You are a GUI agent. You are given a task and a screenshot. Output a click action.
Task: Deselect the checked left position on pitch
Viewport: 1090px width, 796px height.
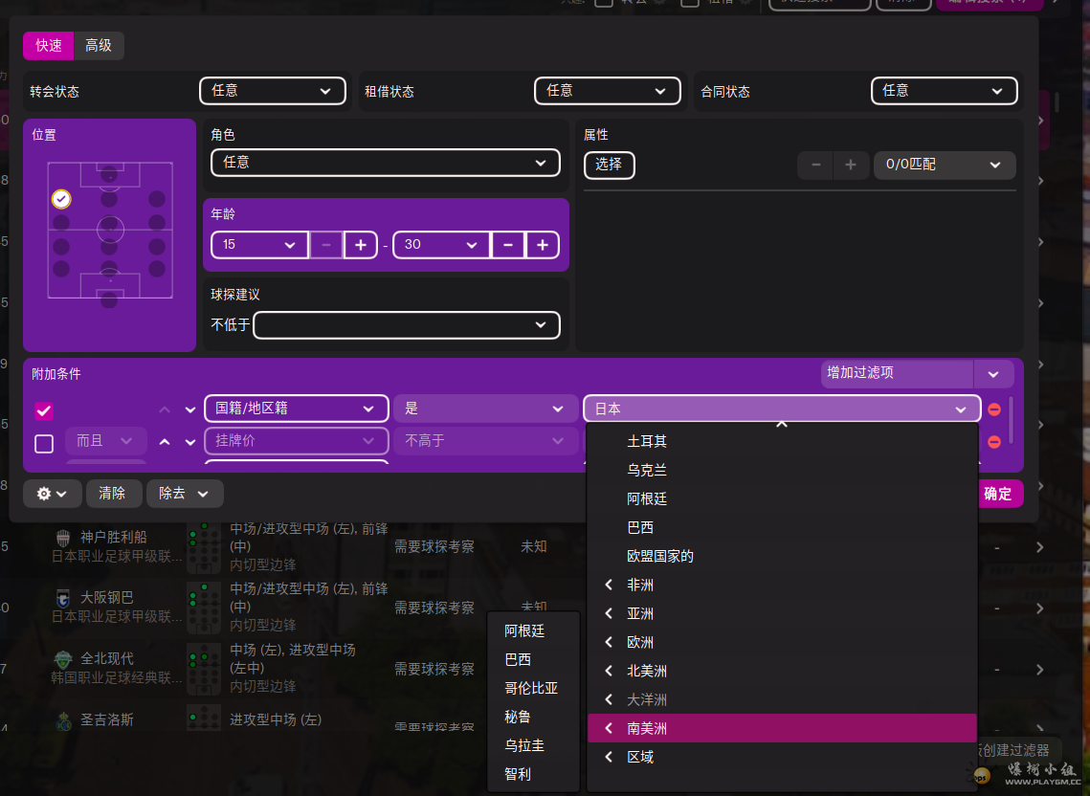point(61,199)
